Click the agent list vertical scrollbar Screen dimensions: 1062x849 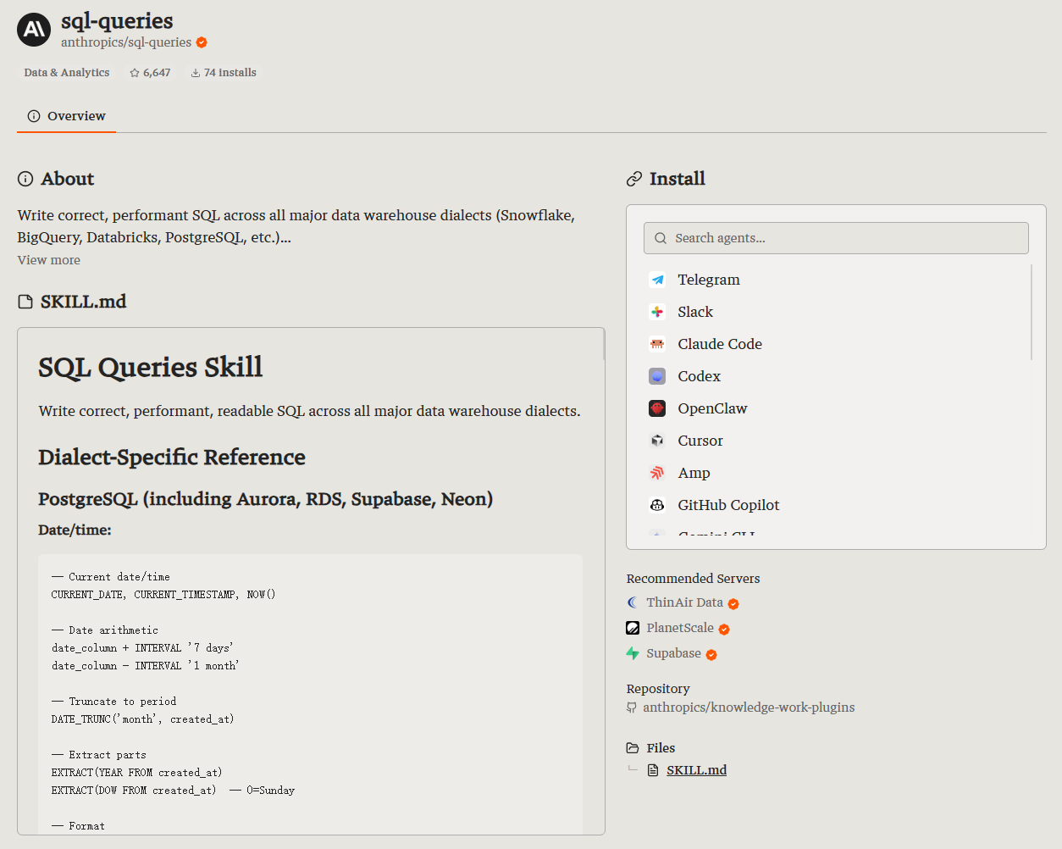click(x=1032, y=312)
